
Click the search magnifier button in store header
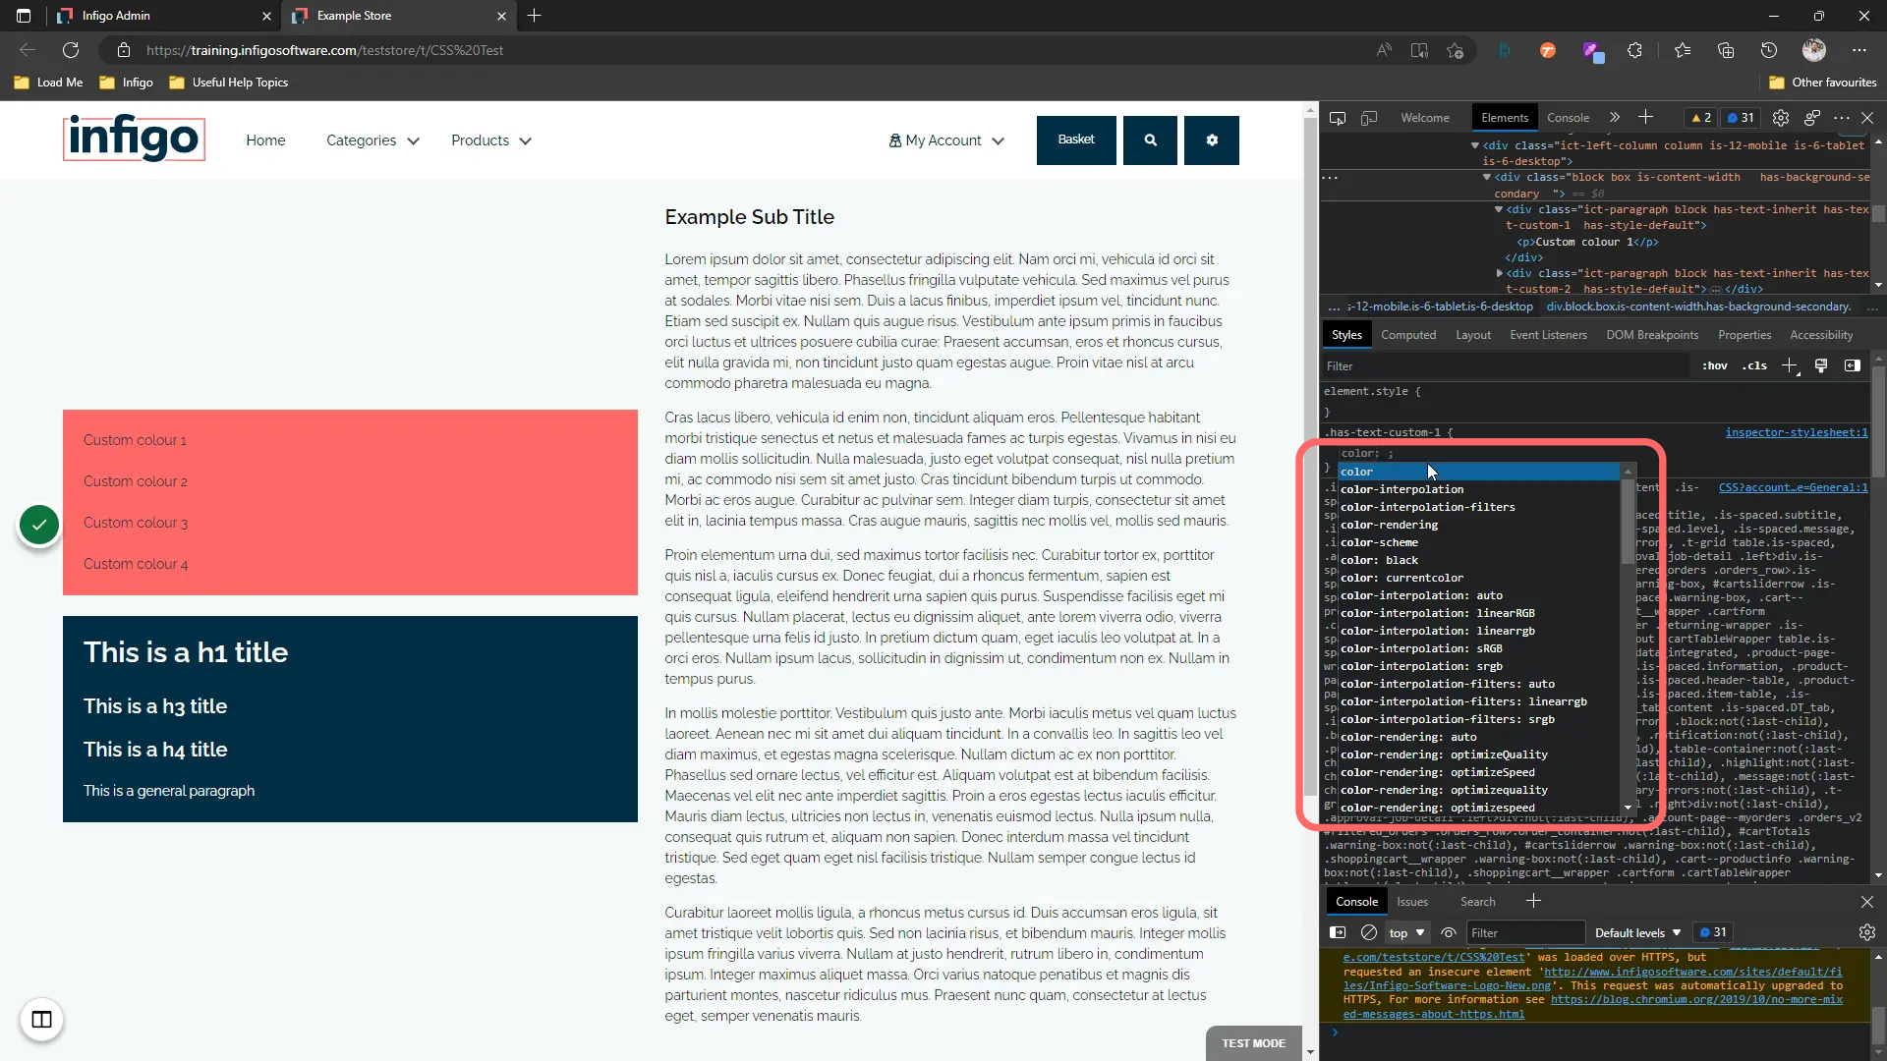click(1150, 140)
